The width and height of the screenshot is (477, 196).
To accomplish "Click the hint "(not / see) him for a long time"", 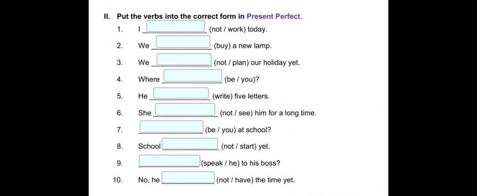I will point(268,113).
